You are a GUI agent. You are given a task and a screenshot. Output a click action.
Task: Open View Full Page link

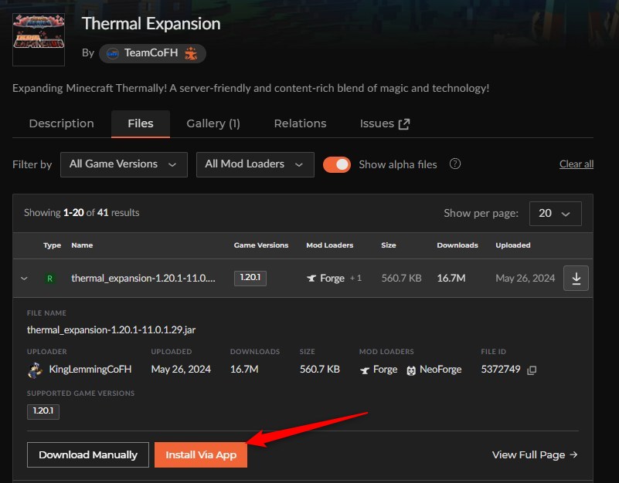click(535, 455)
